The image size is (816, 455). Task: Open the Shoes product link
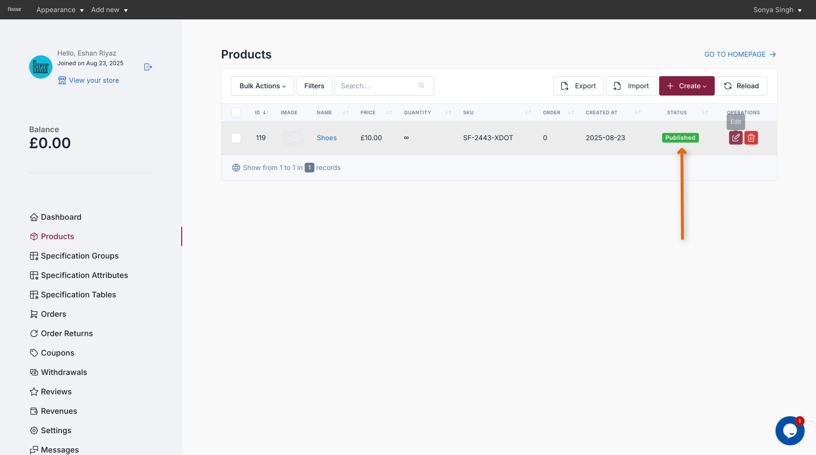click(x=326, y=138)
